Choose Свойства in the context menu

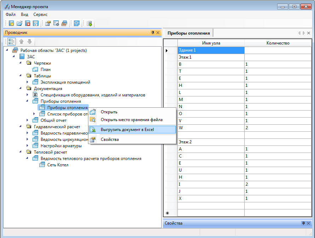click(132, 139)
